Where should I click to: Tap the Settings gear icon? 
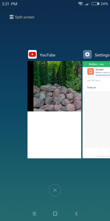[x=87, y=54]
